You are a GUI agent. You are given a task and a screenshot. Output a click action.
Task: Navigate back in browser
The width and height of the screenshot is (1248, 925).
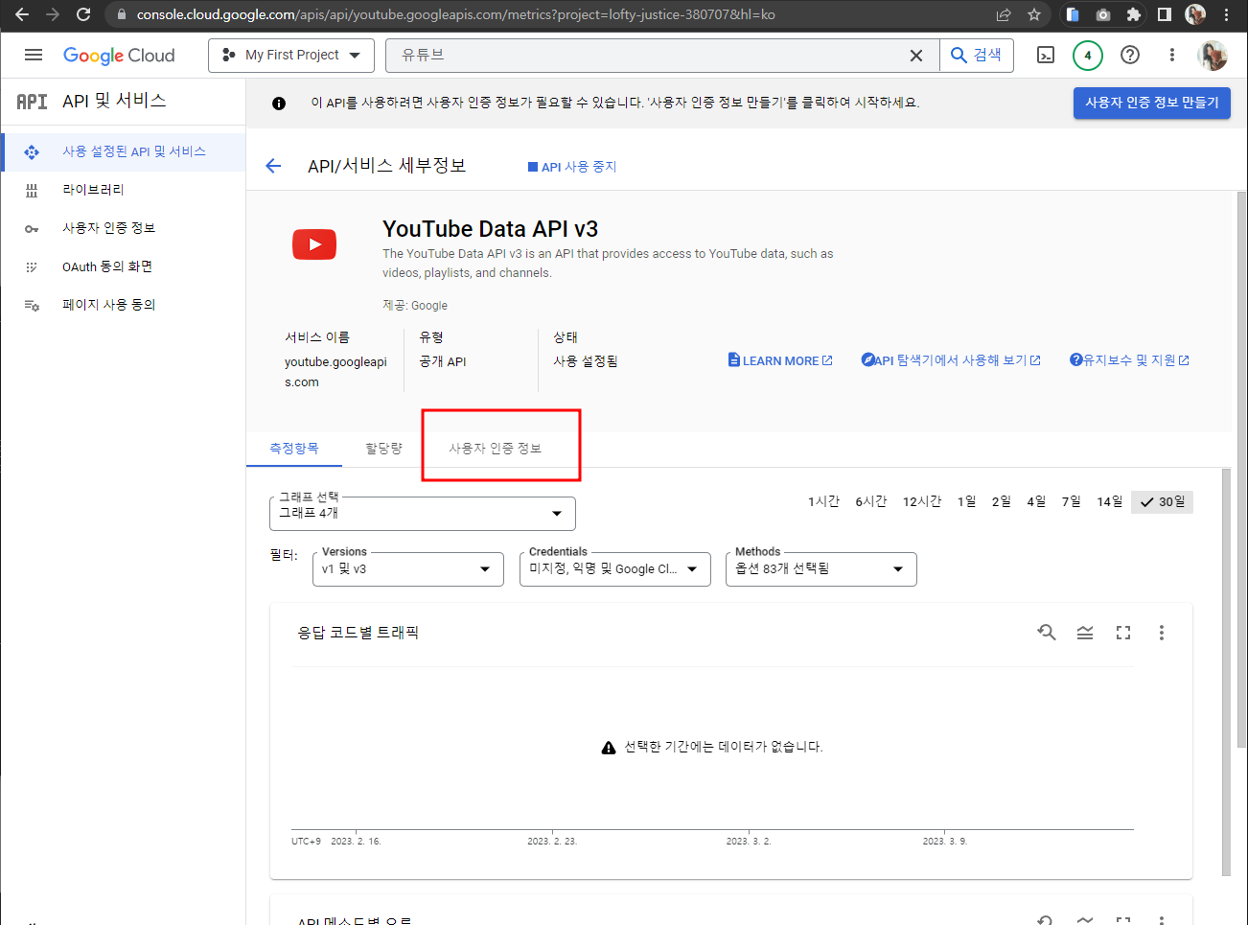pos(22,14)
